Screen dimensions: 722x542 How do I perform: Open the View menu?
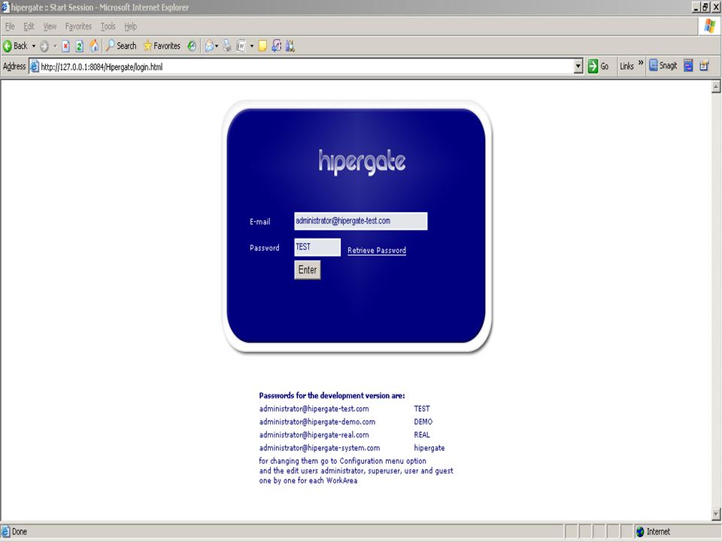point(50,26)
